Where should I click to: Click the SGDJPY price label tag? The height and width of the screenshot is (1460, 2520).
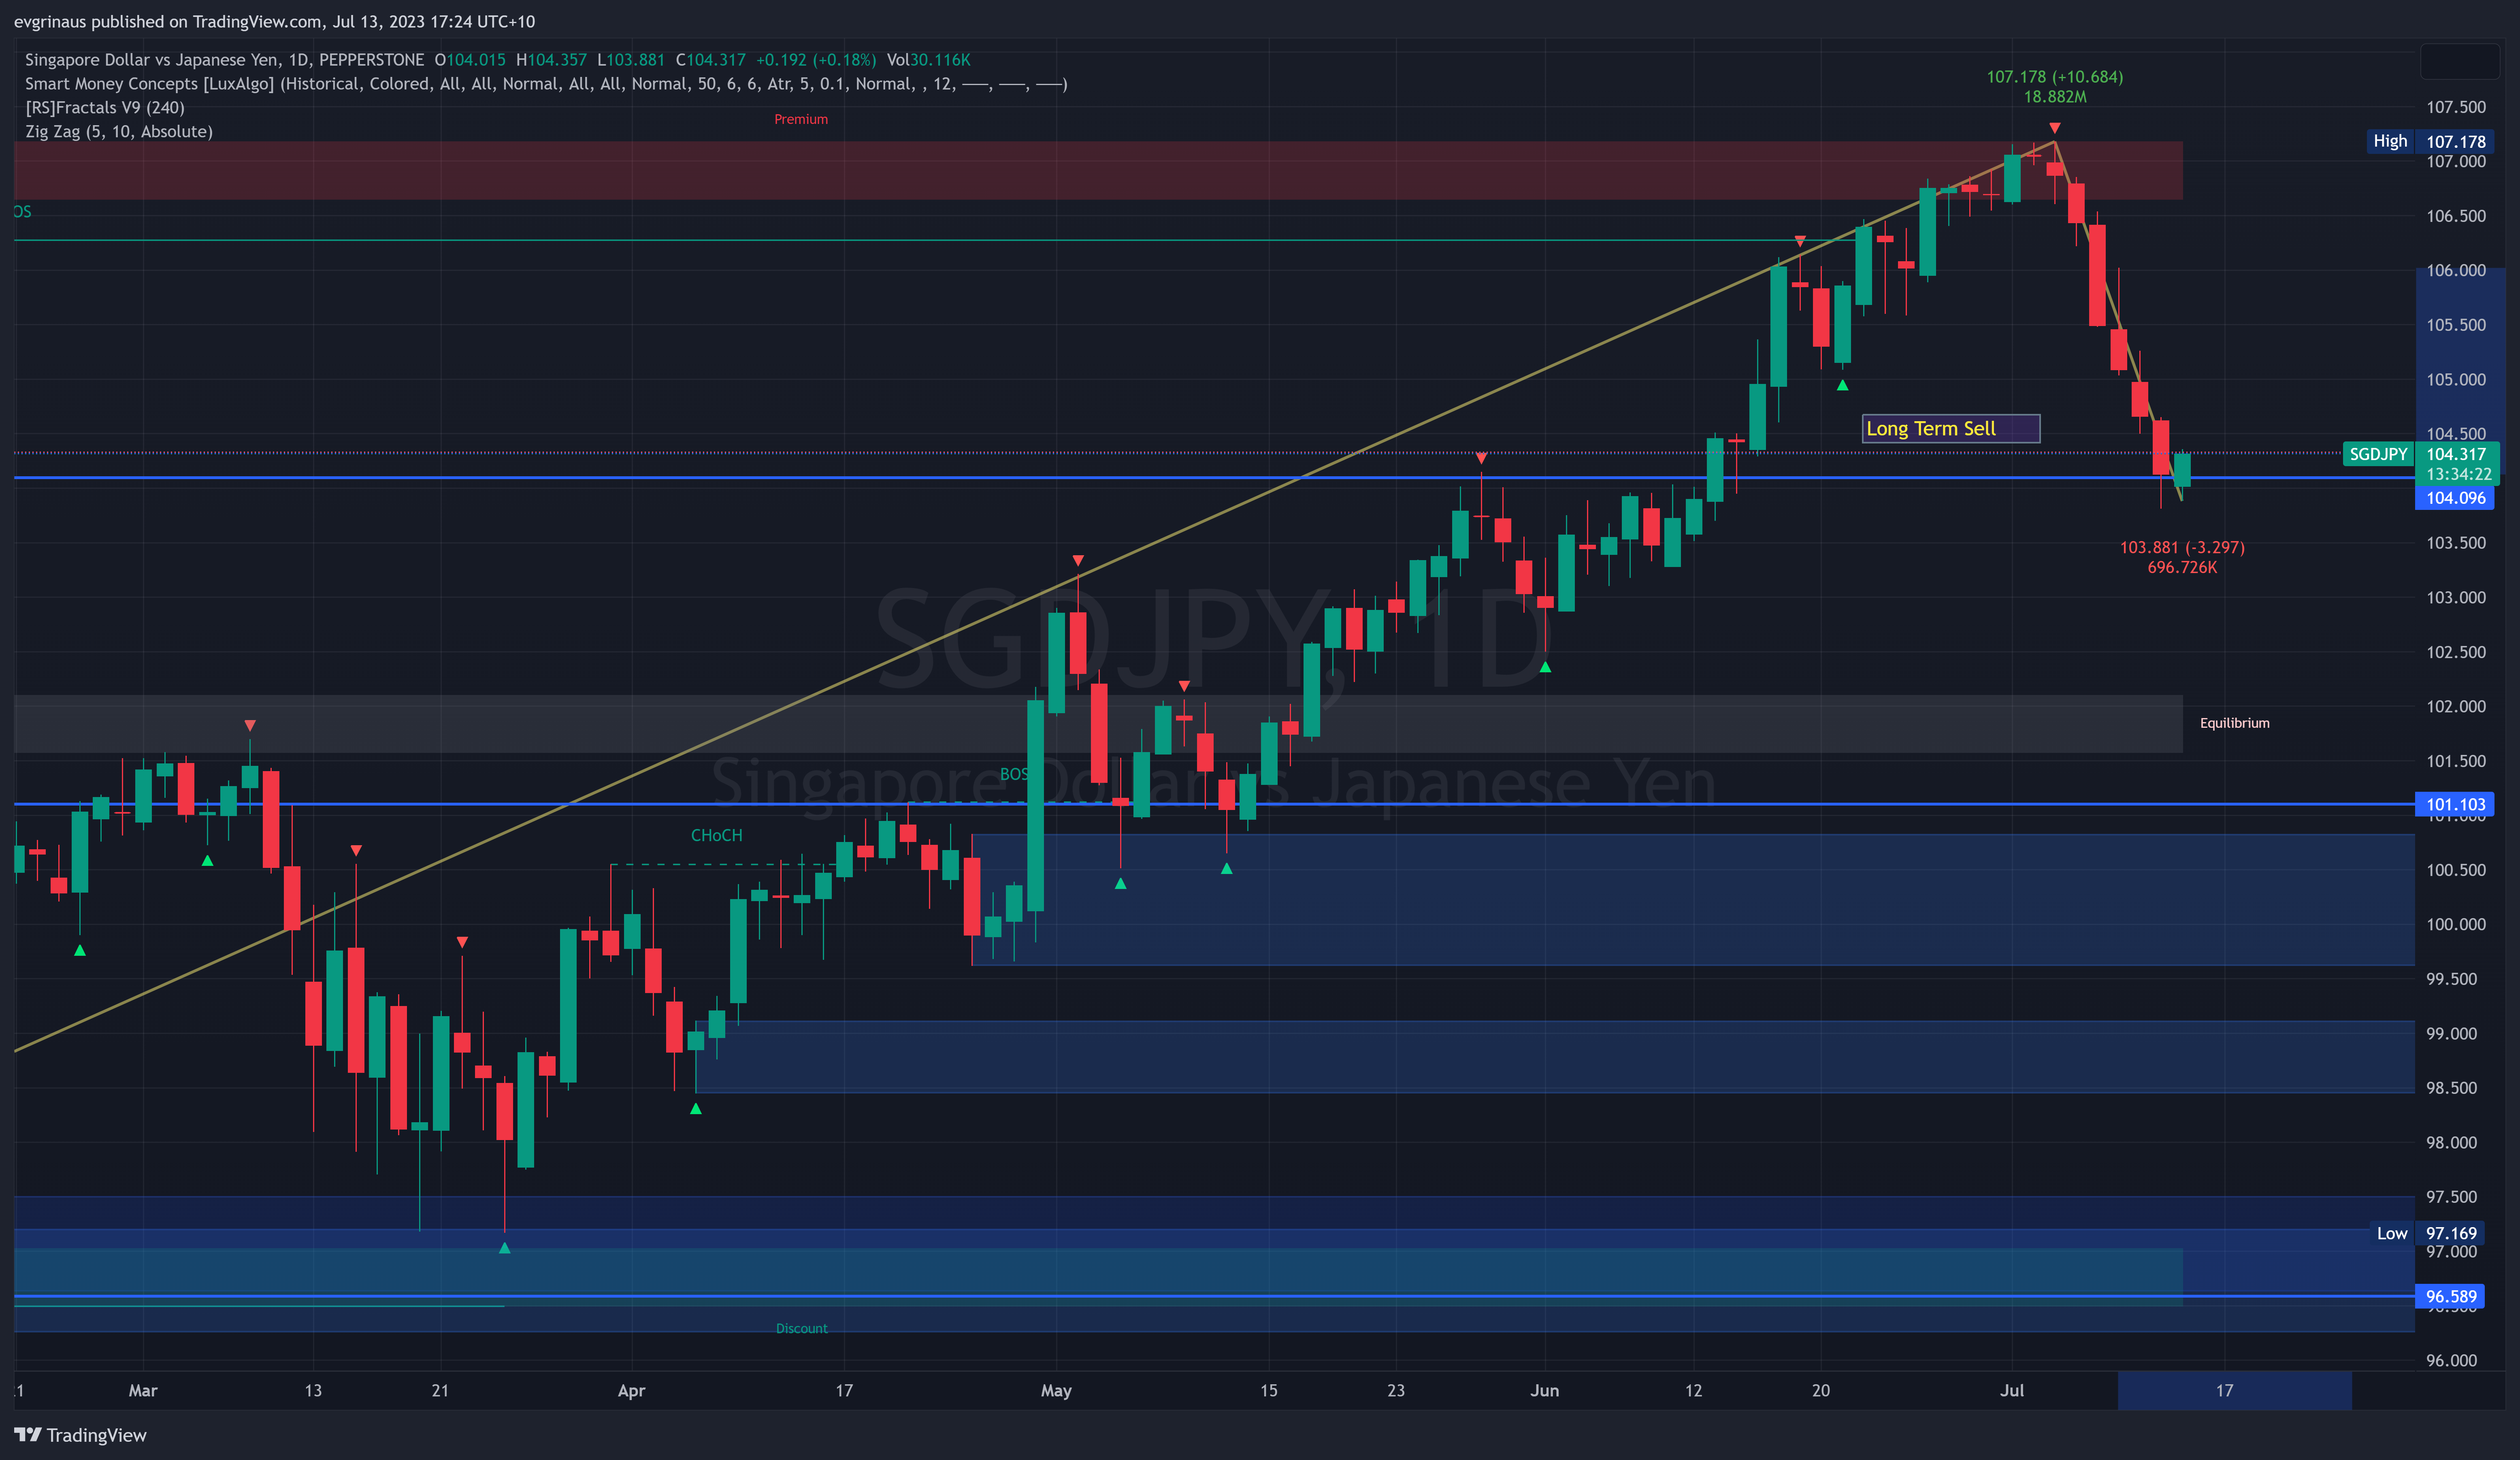(2378, 454)
